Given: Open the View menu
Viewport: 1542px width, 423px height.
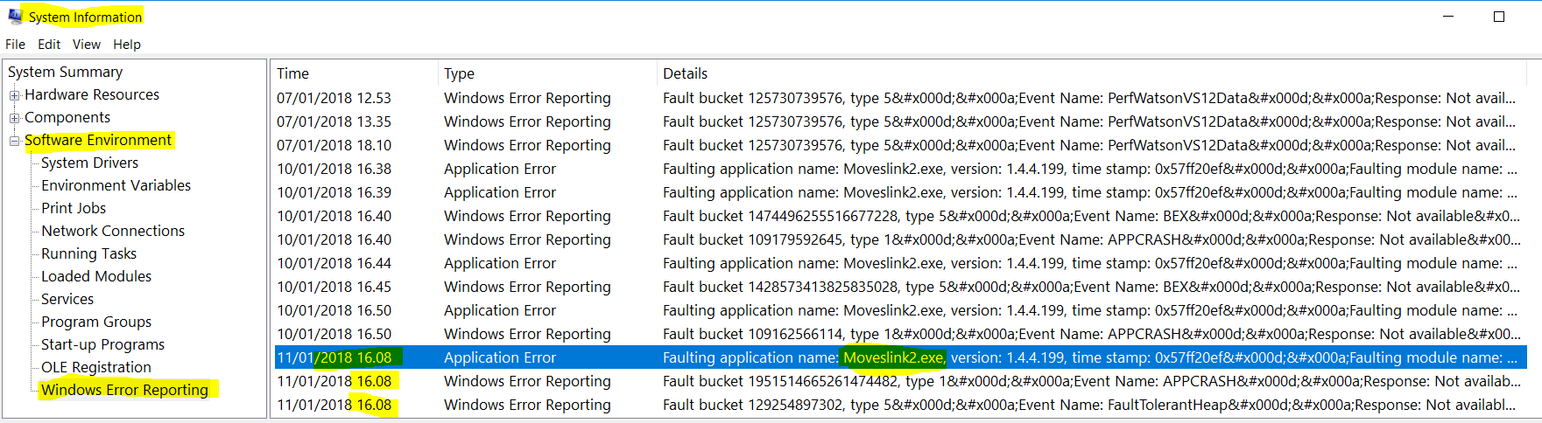Looking at the screenshot, I should click(87, 45).
